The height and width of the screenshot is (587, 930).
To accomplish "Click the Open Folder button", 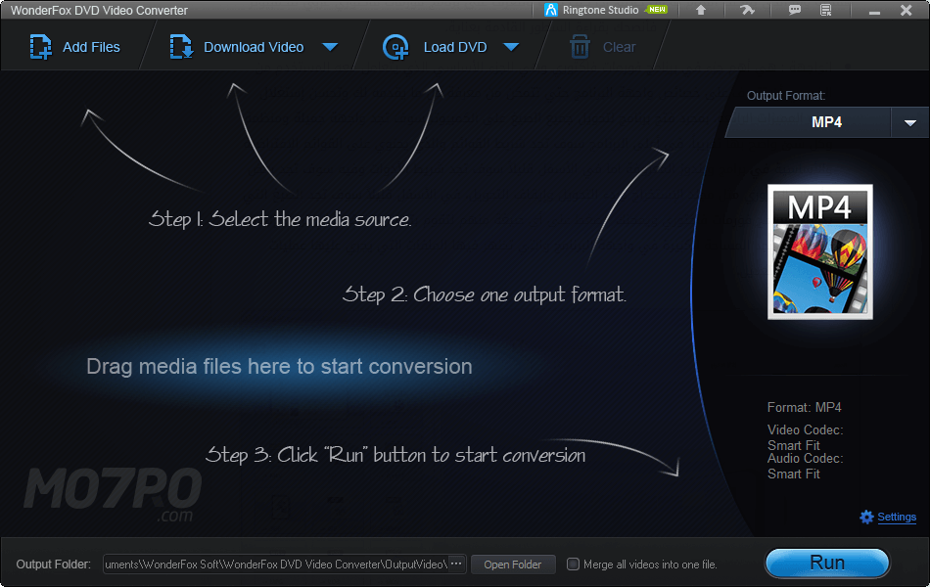I will pyautogui.click(x=513, y=564).
